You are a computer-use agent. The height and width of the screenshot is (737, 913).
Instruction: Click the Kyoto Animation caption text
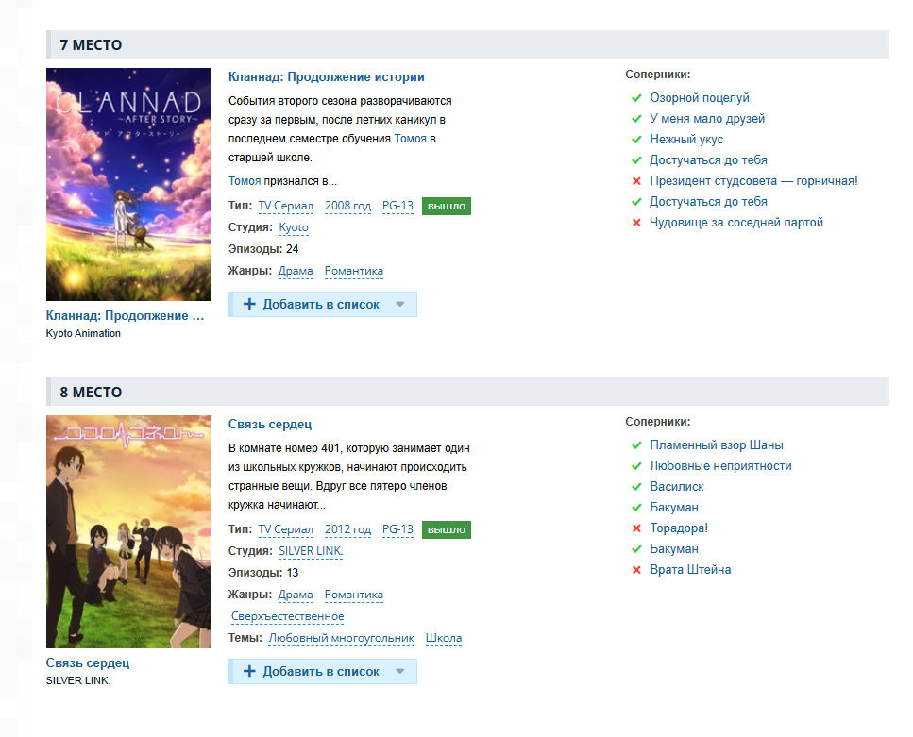coord(83,333)
